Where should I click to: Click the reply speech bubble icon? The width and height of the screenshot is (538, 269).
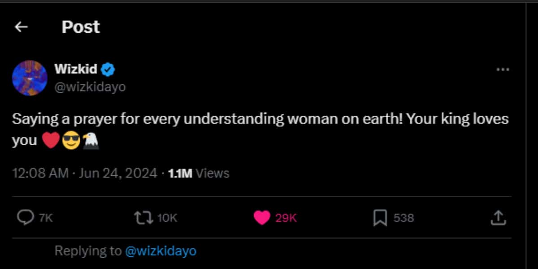(x=25, y=218)
